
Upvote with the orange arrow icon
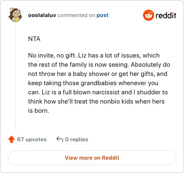(11, 139)
